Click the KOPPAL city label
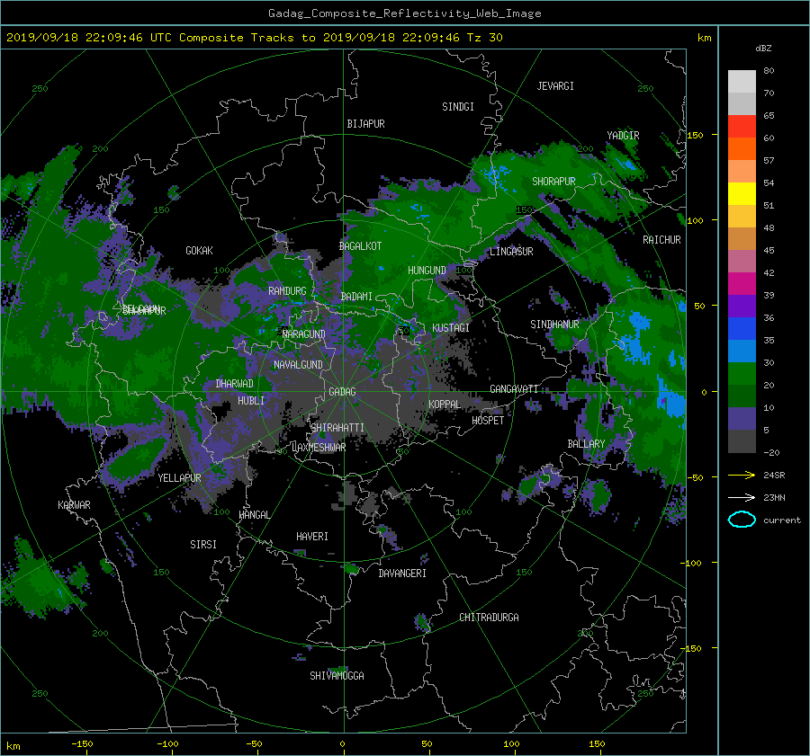 point(445,405)
